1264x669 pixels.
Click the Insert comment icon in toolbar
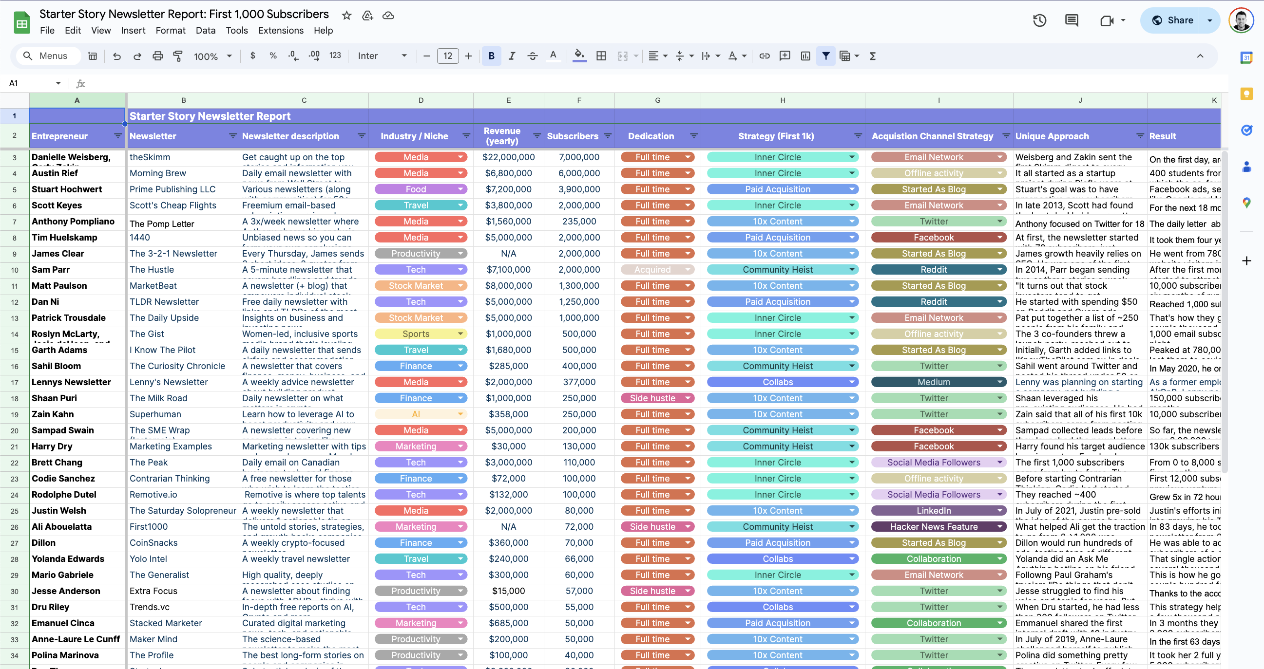click(785, 56)
